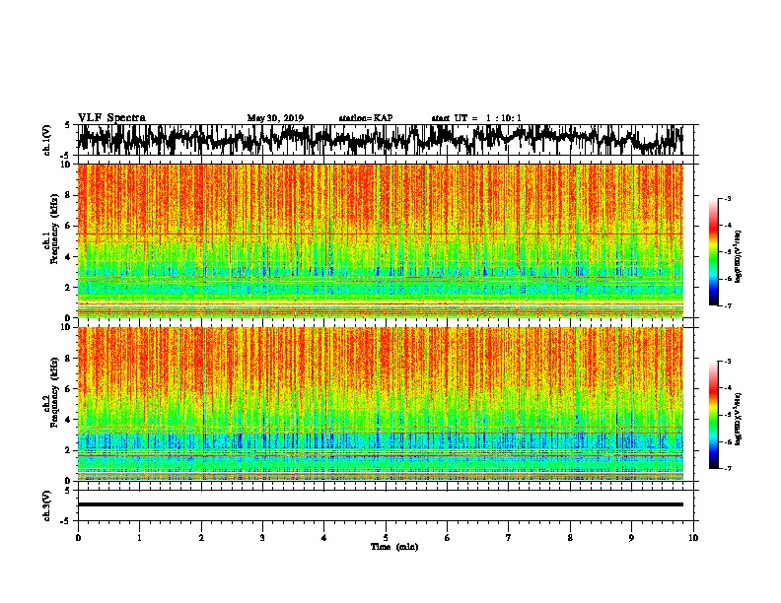
Task: Click the "ch.3(V)" axis label
Action: click(47, 505)
